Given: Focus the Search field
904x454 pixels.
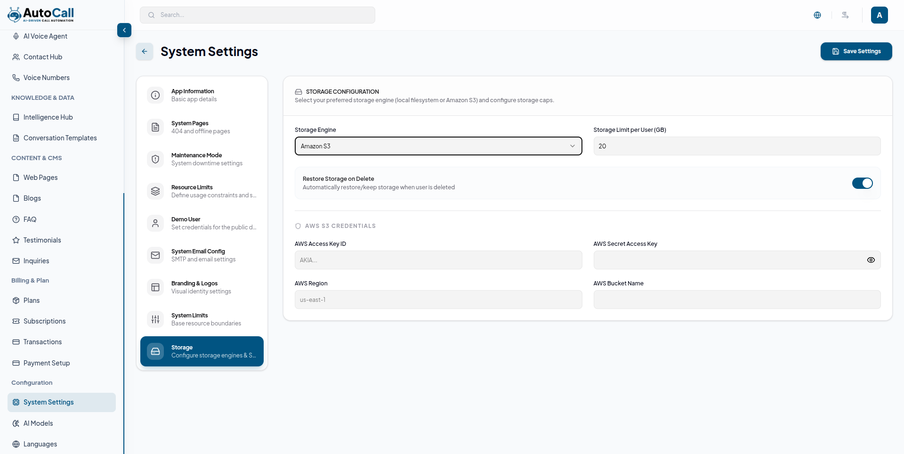Looking at the screenshot, I should click(x=258, y=15).
